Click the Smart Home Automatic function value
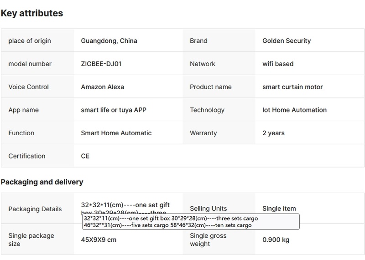Image resolution: width=365 pixels, height=260 pixels. point(116,133)
